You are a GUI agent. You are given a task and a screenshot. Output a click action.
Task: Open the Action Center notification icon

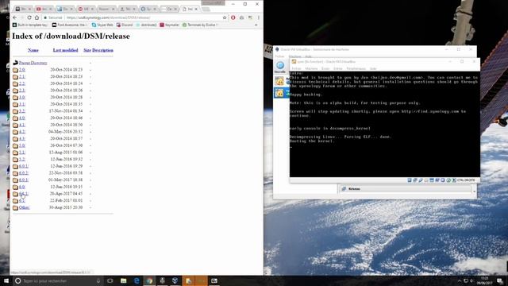pos(499,280)
